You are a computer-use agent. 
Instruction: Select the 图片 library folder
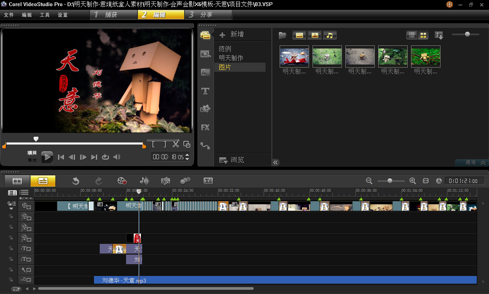click(x=240, y=67)
